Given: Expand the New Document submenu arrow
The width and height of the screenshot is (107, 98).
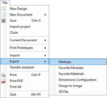Looking at the screenshot, I should click(x=45, y=15).
